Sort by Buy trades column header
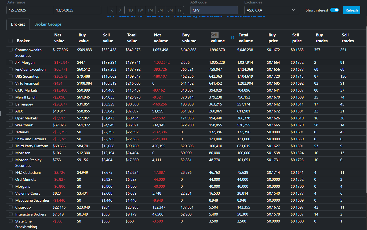Image resolution: width=367 pixels, height=230 pixels. [322, 38]
